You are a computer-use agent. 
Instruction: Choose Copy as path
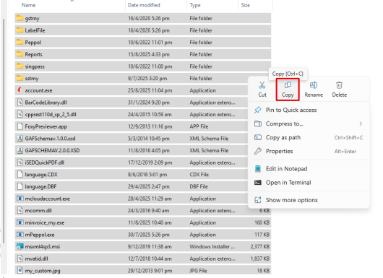(x=309, y=137)
